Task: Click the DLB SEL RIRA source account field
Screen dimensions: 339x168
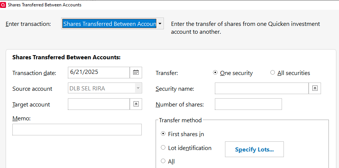Action: [x=101, y=88]
